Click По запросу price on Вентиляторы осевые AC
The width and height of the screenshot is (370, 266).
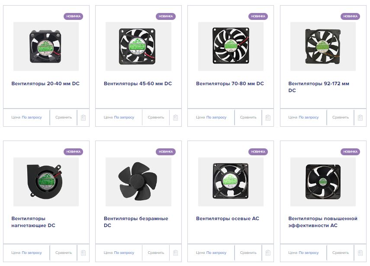pos(216,253)
